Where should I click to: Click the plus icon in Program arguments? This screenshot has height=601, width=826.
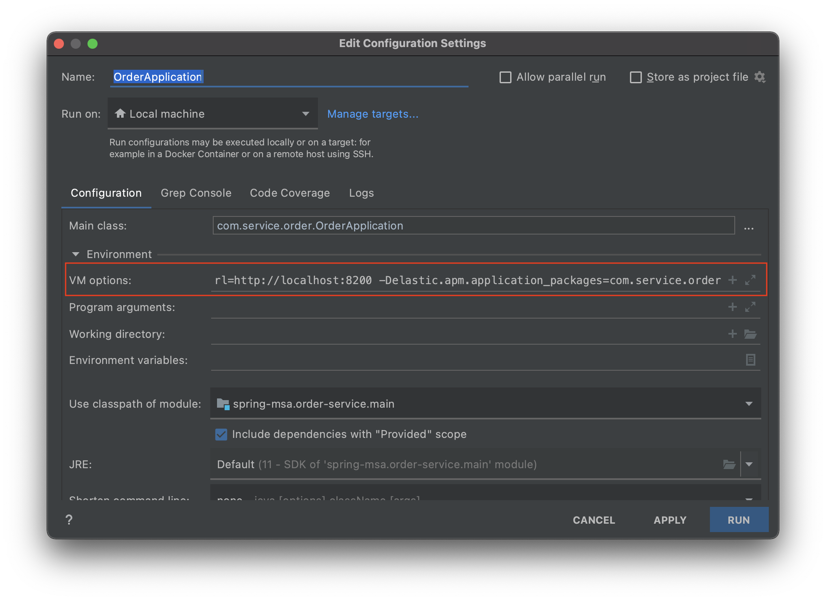tap(732, 307)
